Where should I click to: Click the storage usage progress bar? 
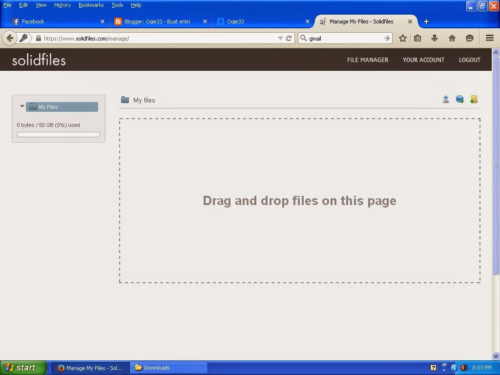[58, 134]
